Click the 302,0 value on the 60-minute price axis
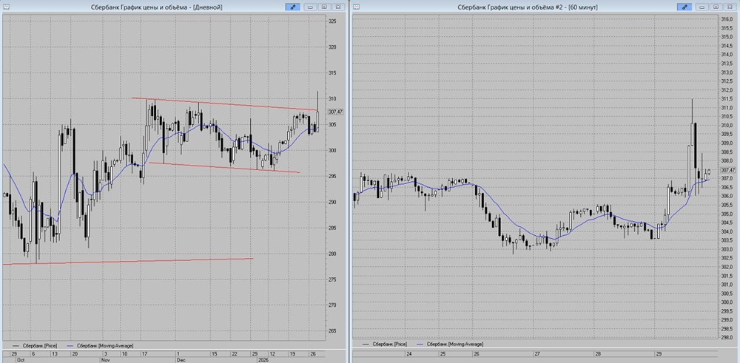Screen dimensions: 740x363 (x=727, y=266)
